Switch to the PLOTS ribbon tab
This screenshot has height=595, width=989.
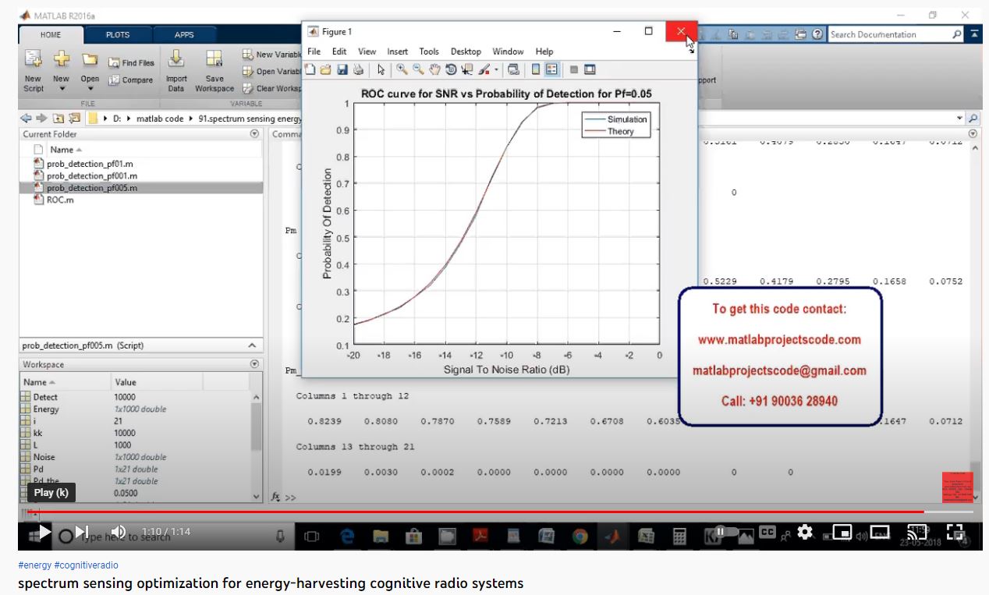coord(118,34)
